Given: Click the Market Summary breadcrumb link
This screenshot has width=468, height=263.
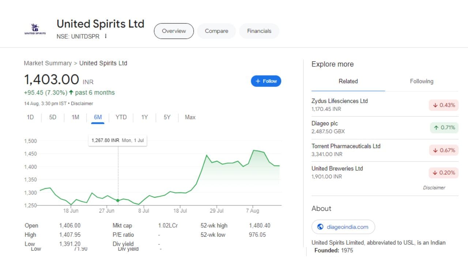Looking at the screenshot, I should tap(48, 63).
